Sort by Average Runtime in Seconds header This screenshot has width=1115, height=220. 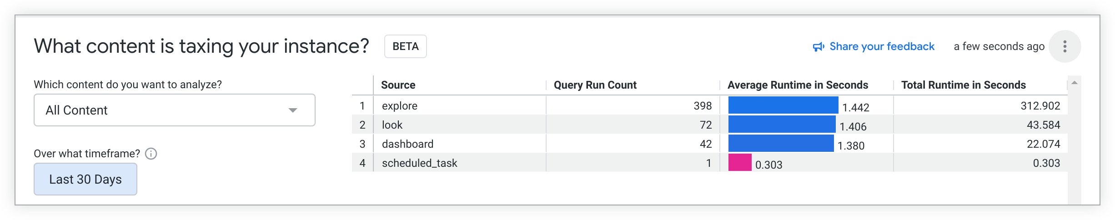pyautogui.click(x=798, y=85)
